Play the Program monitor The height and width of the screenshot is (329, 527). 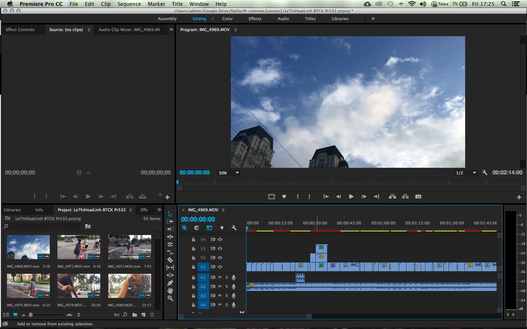(x=351, y=197)
